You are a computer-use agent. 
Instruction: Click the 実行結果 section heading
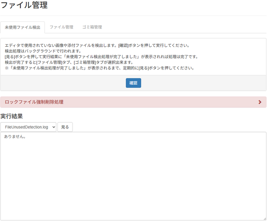tap(12, 116)
